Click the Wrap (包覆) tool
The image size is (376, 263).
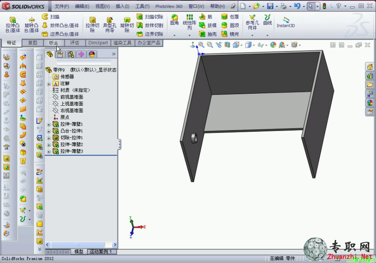click(230, 16)
